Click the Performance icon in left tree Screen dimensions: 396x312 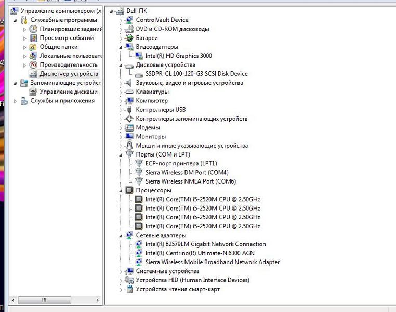(x=34, y=65)
